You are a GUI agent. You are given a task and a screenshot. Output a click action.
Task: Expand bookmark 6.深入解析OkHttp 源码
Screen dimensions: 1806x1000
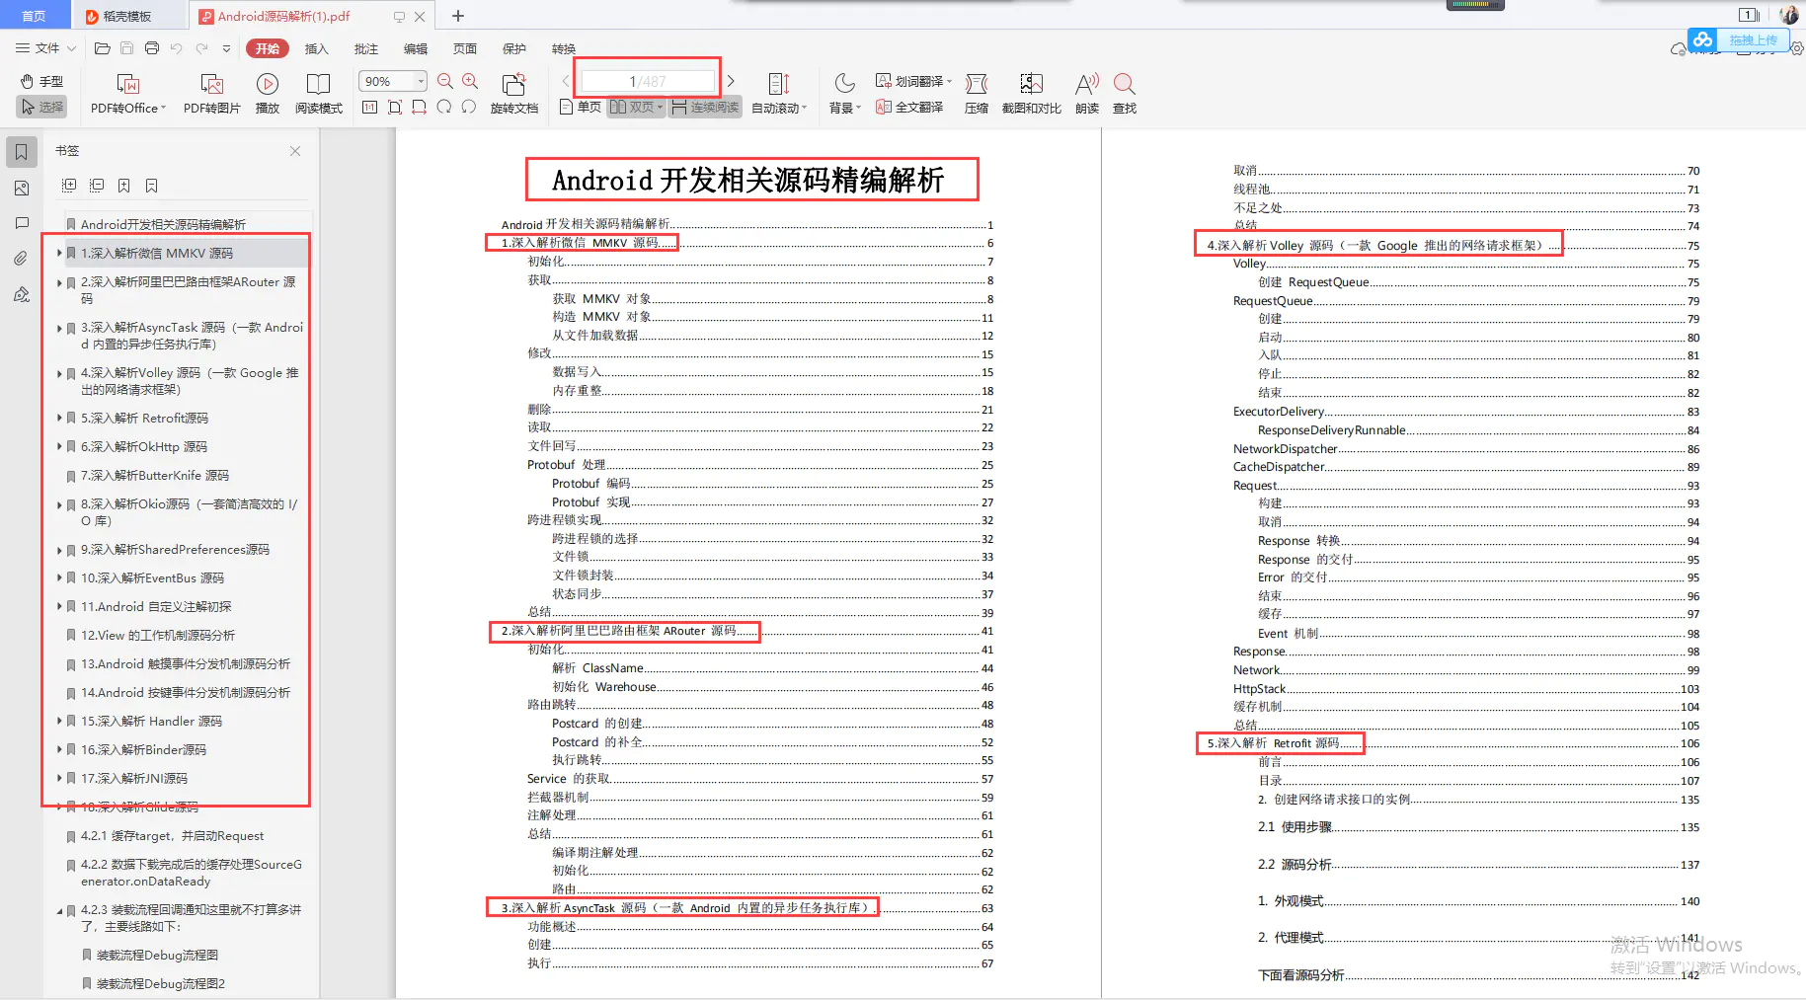59,447
